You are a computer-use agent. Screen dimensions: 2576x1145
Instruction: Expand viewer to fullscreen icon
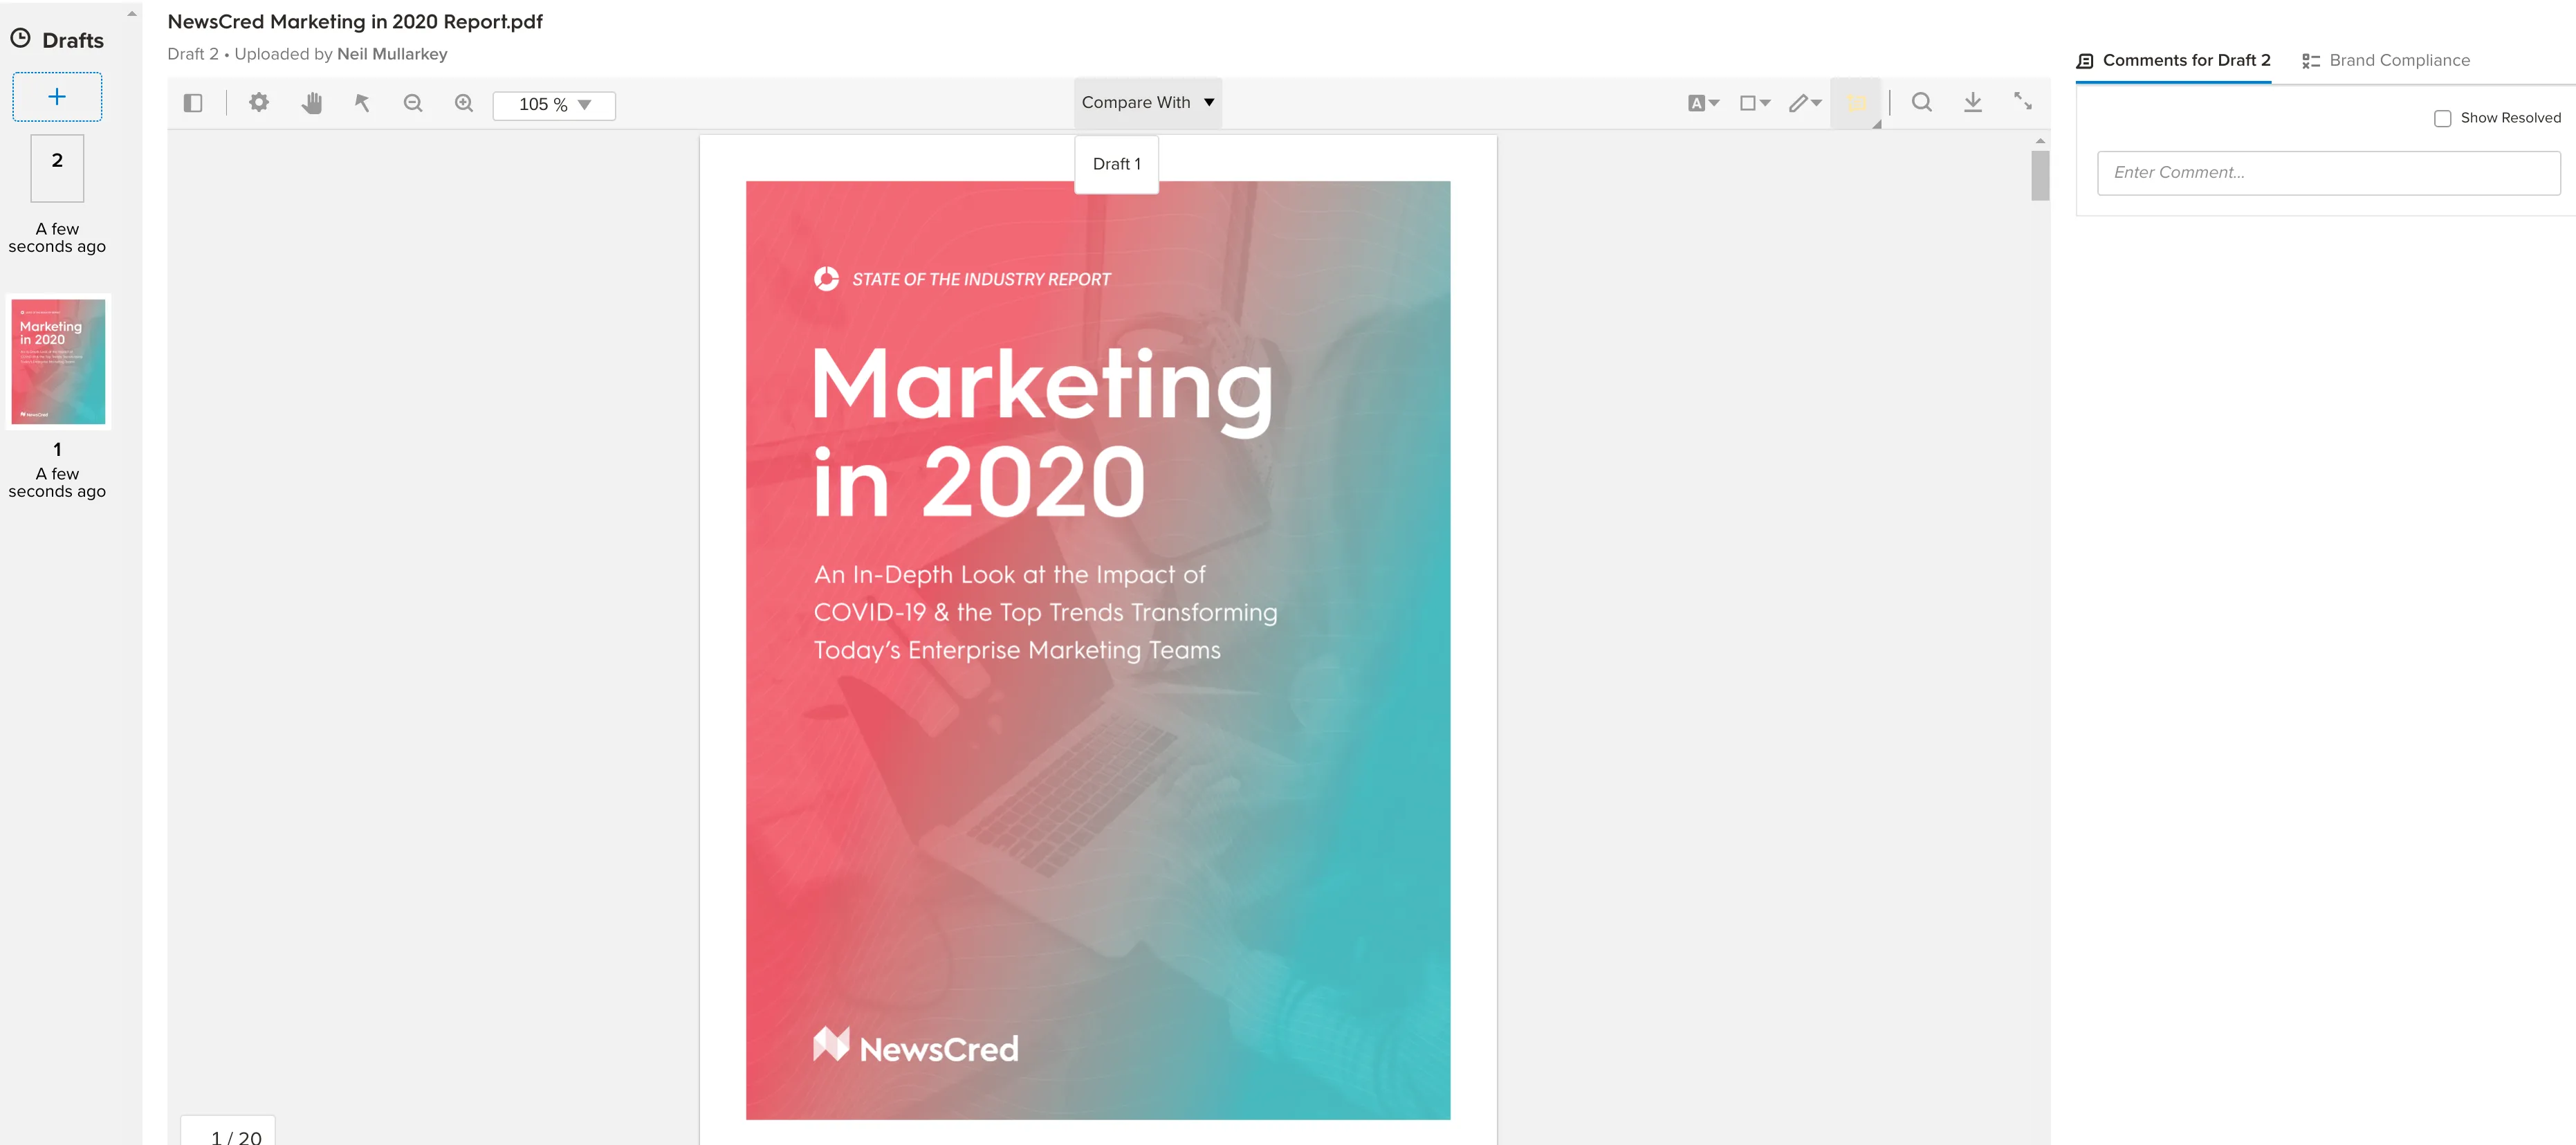pos(2023,101)
